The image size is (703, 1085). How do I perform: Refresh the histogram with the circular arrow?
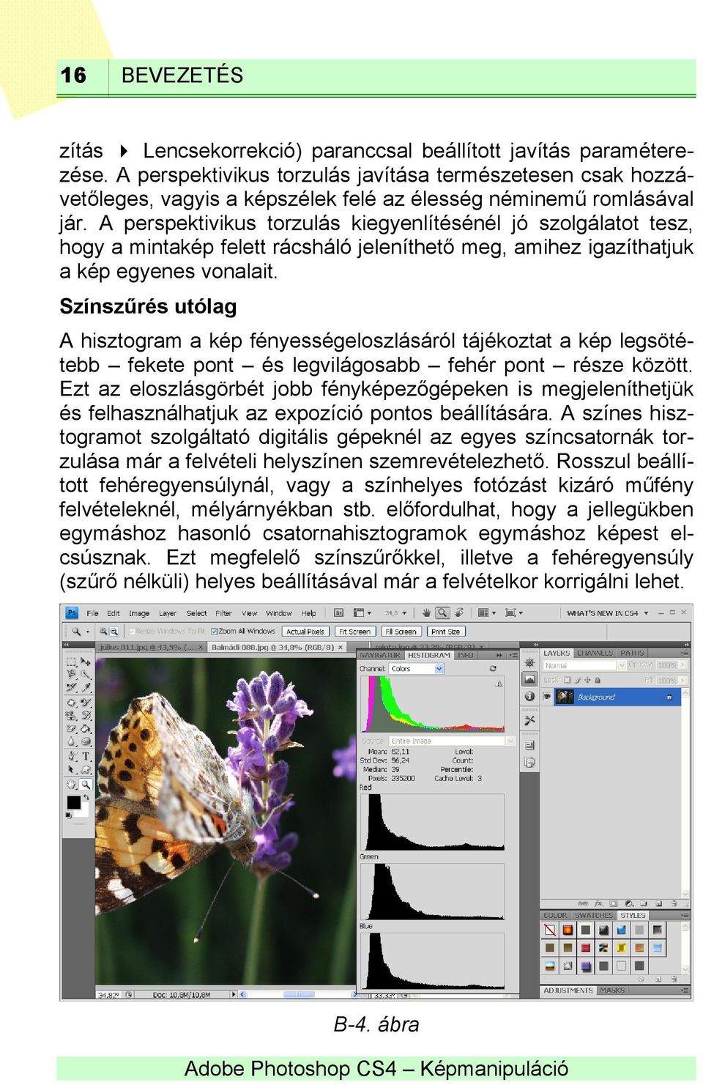point(493,668)
